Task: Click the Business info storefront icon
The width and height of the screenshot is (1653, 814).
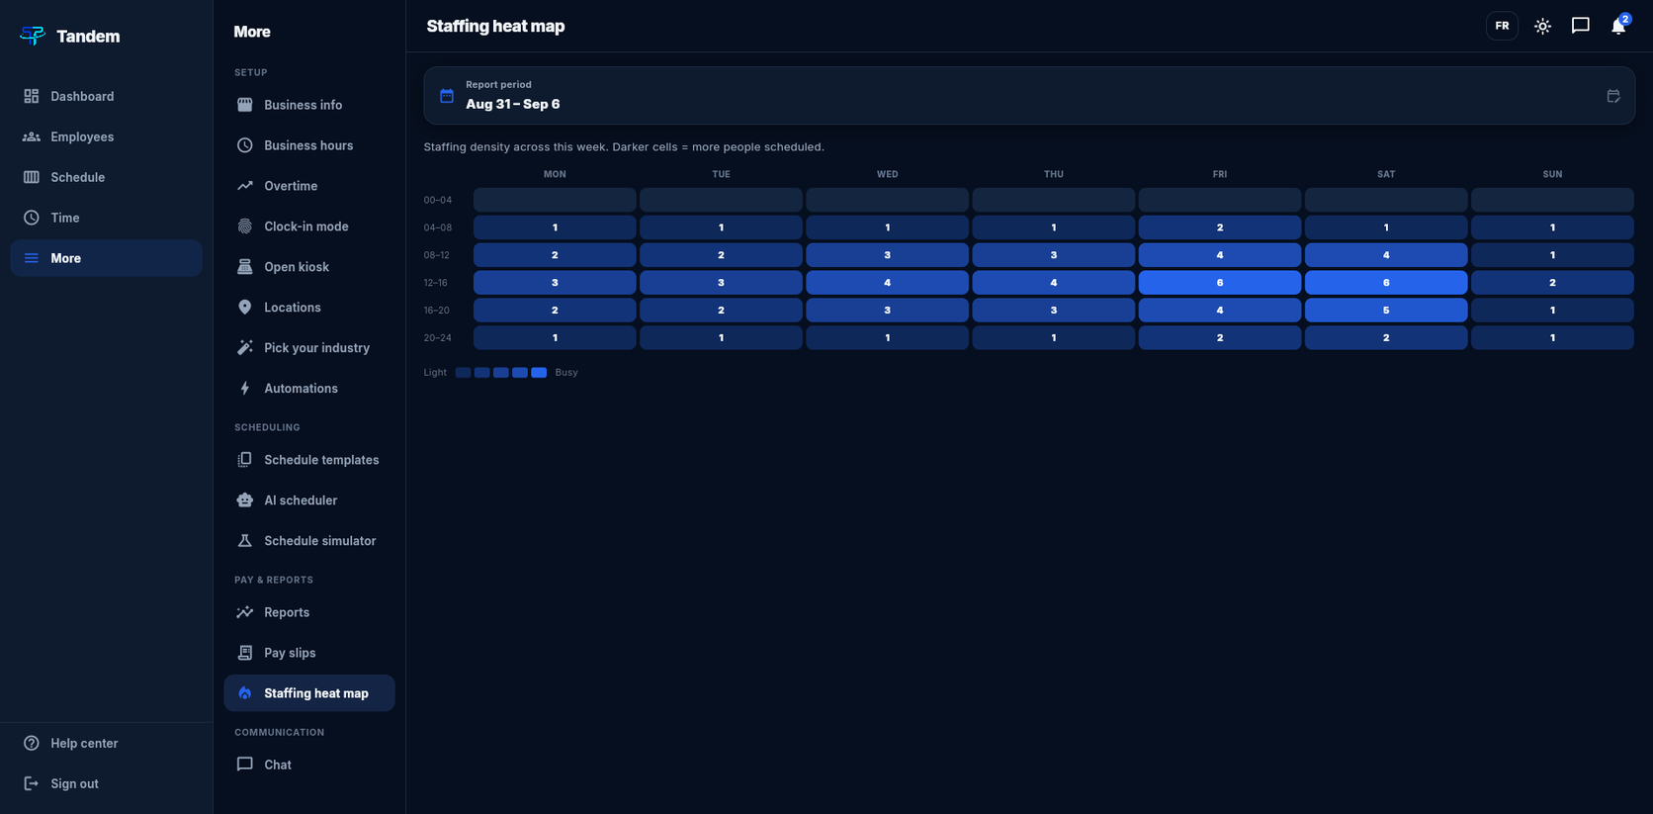Action: (245, 105)
